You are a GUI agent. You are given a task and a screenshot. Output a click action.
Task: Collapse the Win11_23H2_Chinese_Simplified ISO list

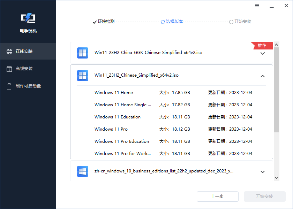(x=263, y=75)
